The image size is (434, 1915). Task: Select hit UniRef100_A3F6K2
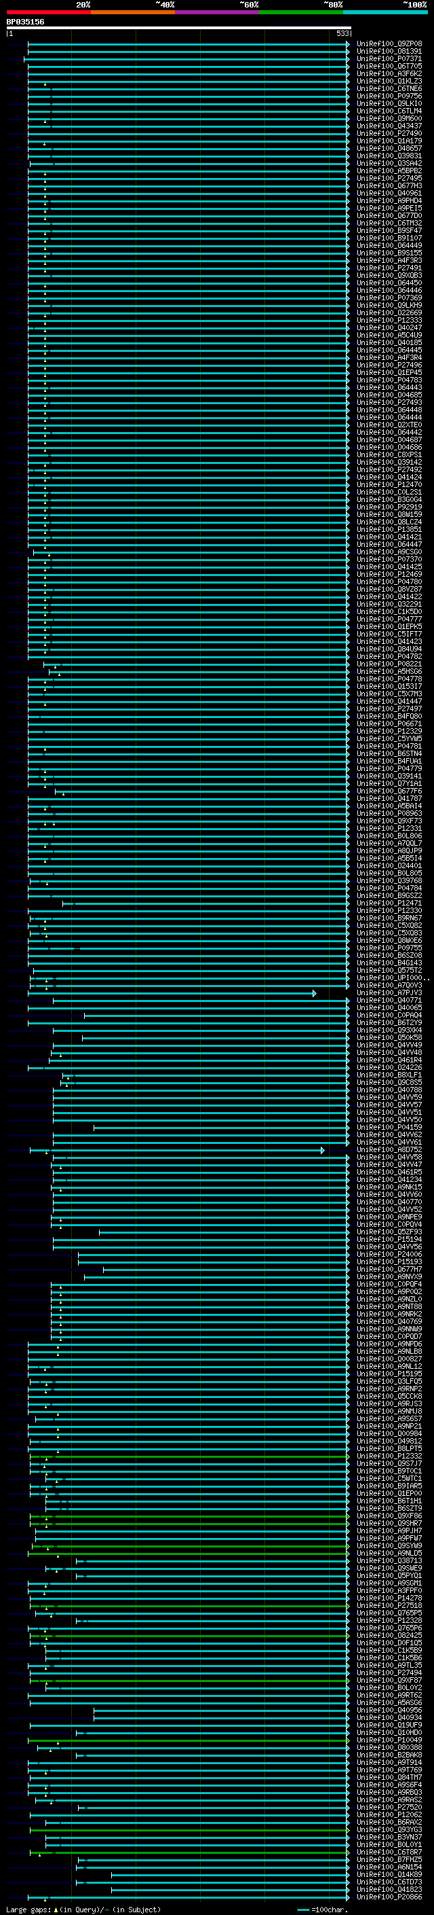[389, 73]
